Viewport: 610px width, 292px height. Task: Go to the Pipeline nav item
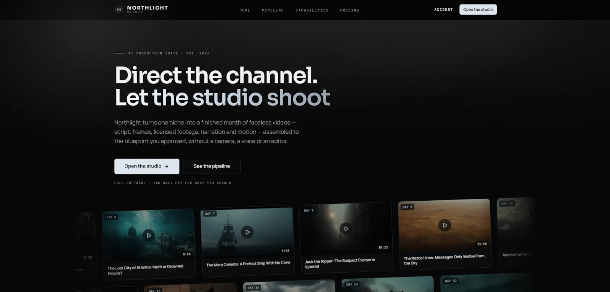(273, 10)
